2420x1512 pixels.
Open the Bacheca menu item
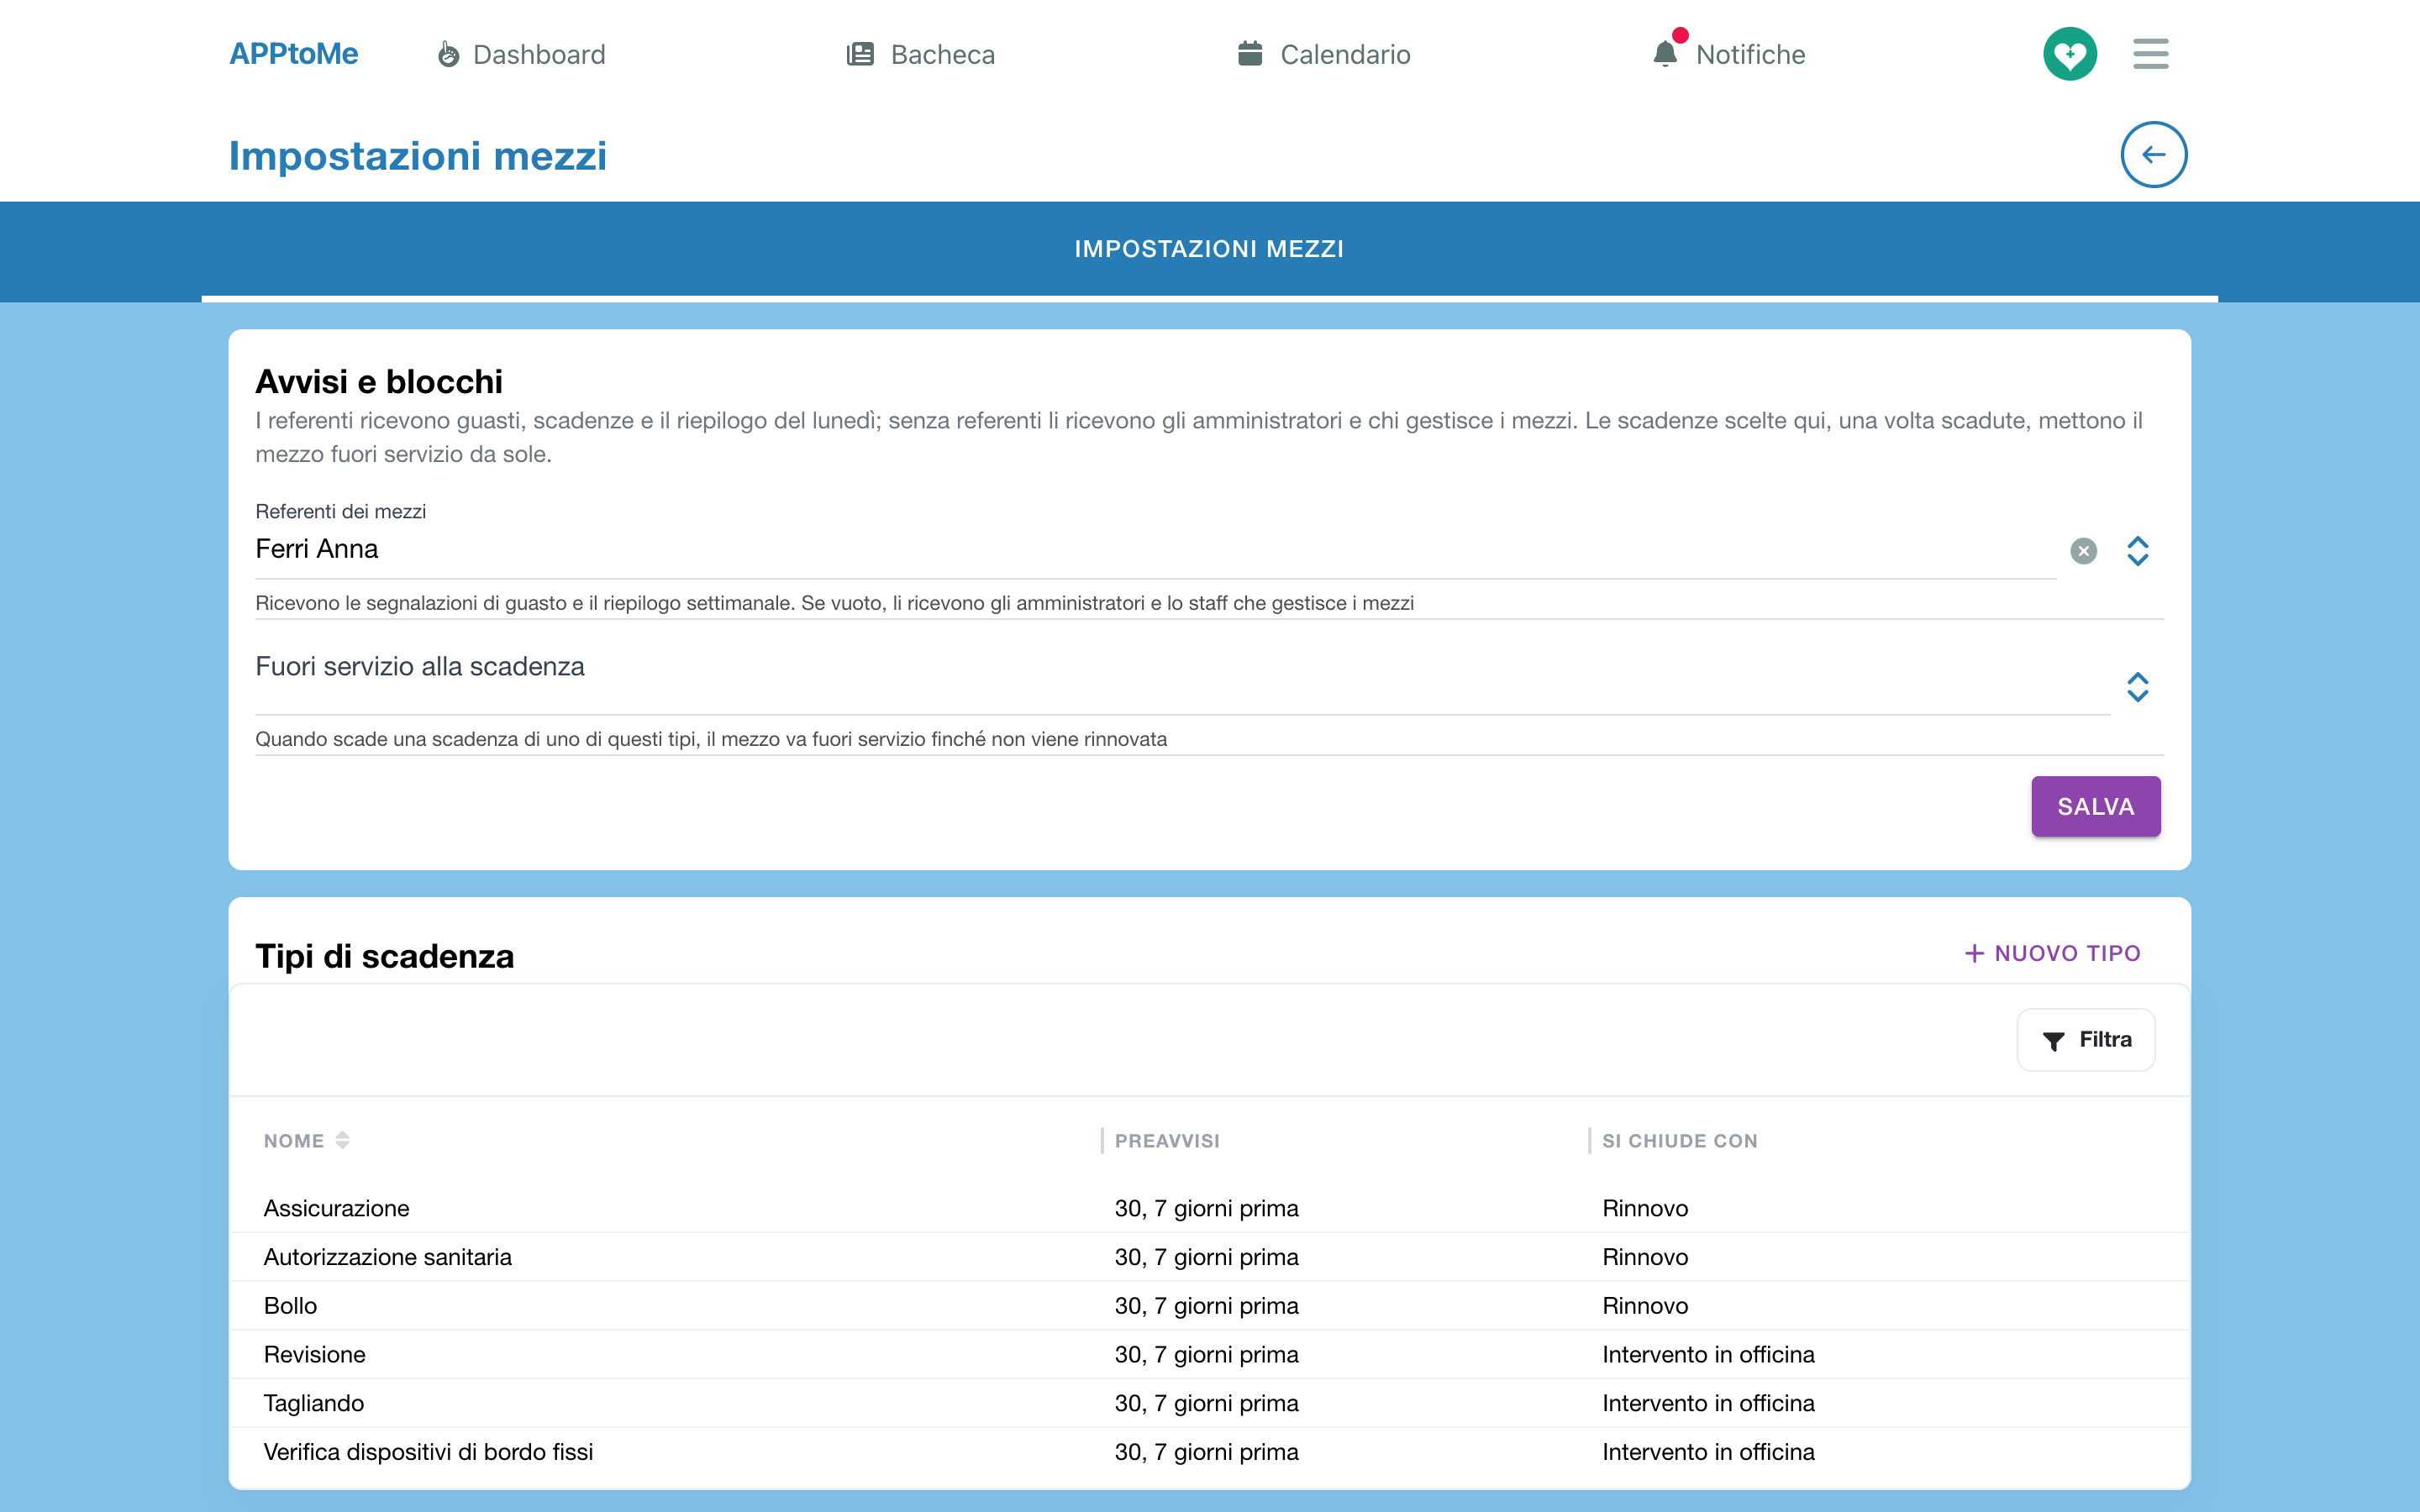pos(921,54)
